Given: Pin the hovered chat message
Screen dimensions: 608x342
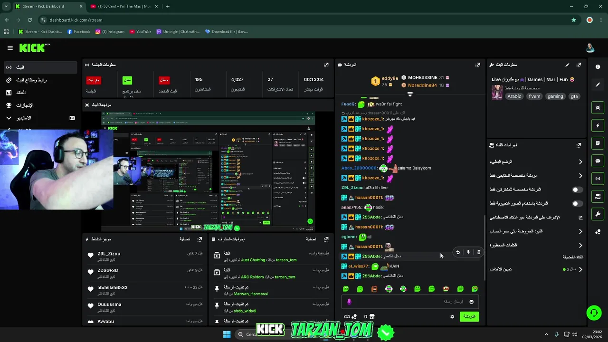Looking at the screenshot, I should pos(468,252).
